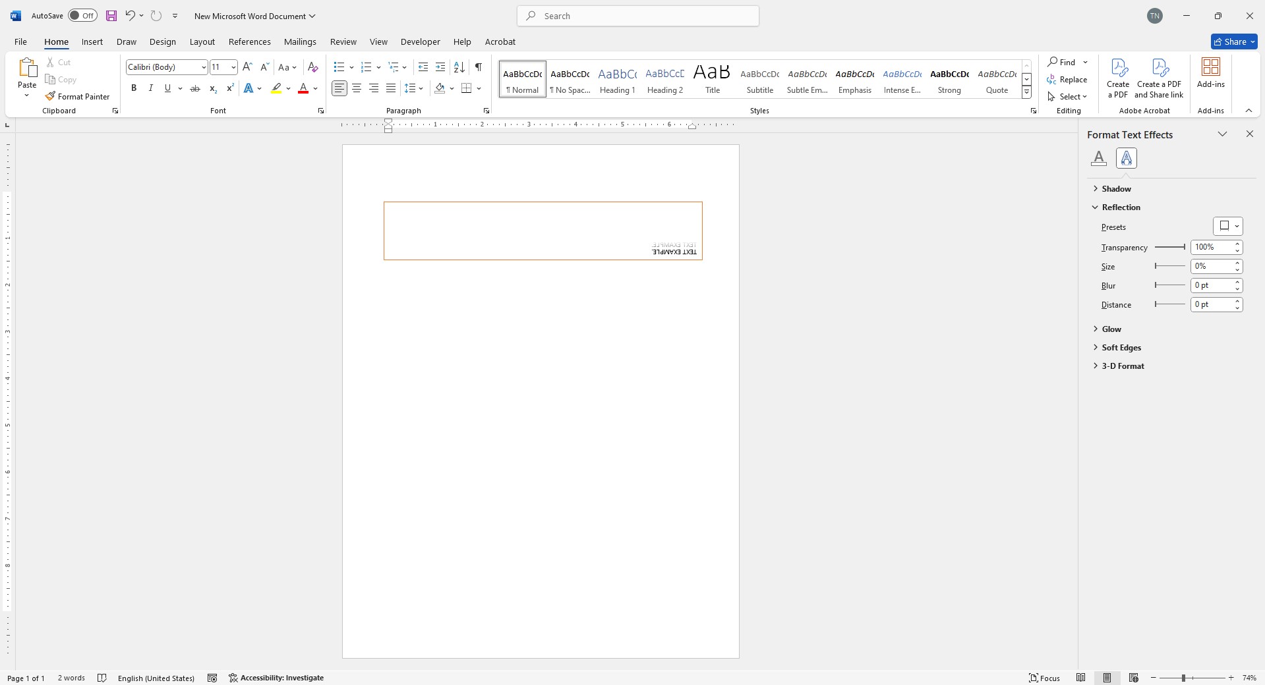This screenshot has width=1265, height=685.
Task: Toggle Underline formatting
Action: point(167,88)
